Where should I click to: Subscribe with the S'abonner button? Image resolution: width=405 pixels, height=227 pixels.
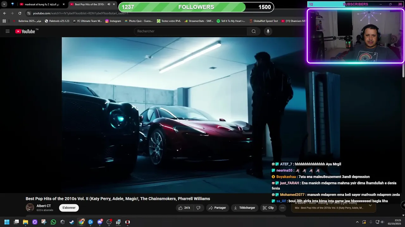(x=69, y=208)
